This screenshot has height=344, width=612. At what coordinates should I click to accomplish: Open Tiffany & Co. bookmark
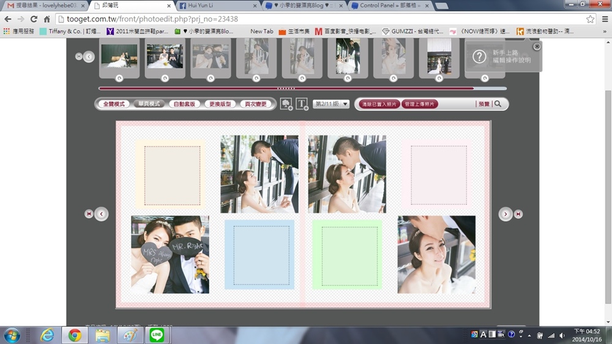pyautogui.click(x=70, y=31)
